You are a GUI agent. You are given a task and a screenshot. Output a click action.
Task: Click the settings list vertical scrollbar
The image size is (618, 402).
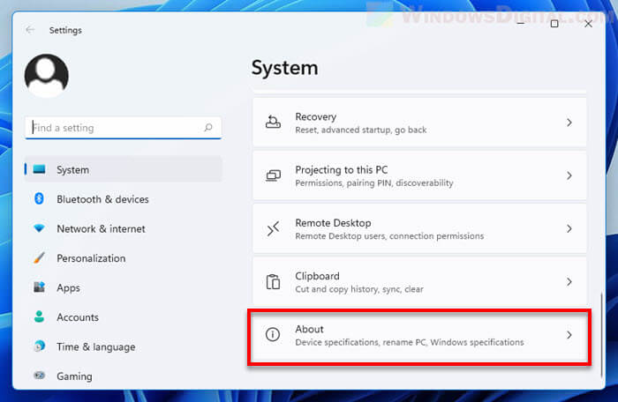point(601,335)
